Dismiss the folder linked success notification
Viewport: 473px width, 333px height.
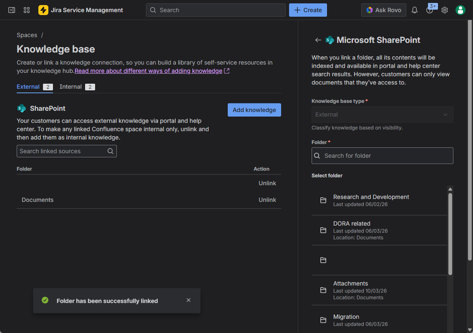(188, 300)
